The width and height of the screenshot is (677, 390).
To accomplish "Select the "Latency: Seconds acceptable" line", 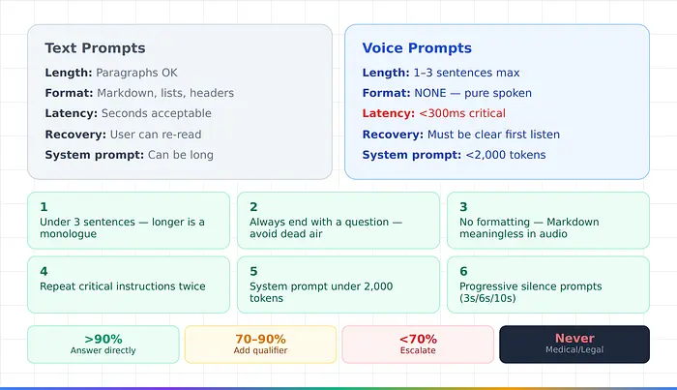I will 129,113.
